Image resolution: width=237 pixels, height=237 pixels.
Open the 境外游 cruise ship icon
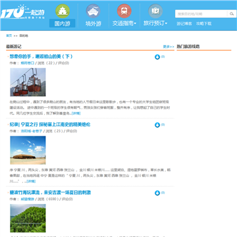93,11
